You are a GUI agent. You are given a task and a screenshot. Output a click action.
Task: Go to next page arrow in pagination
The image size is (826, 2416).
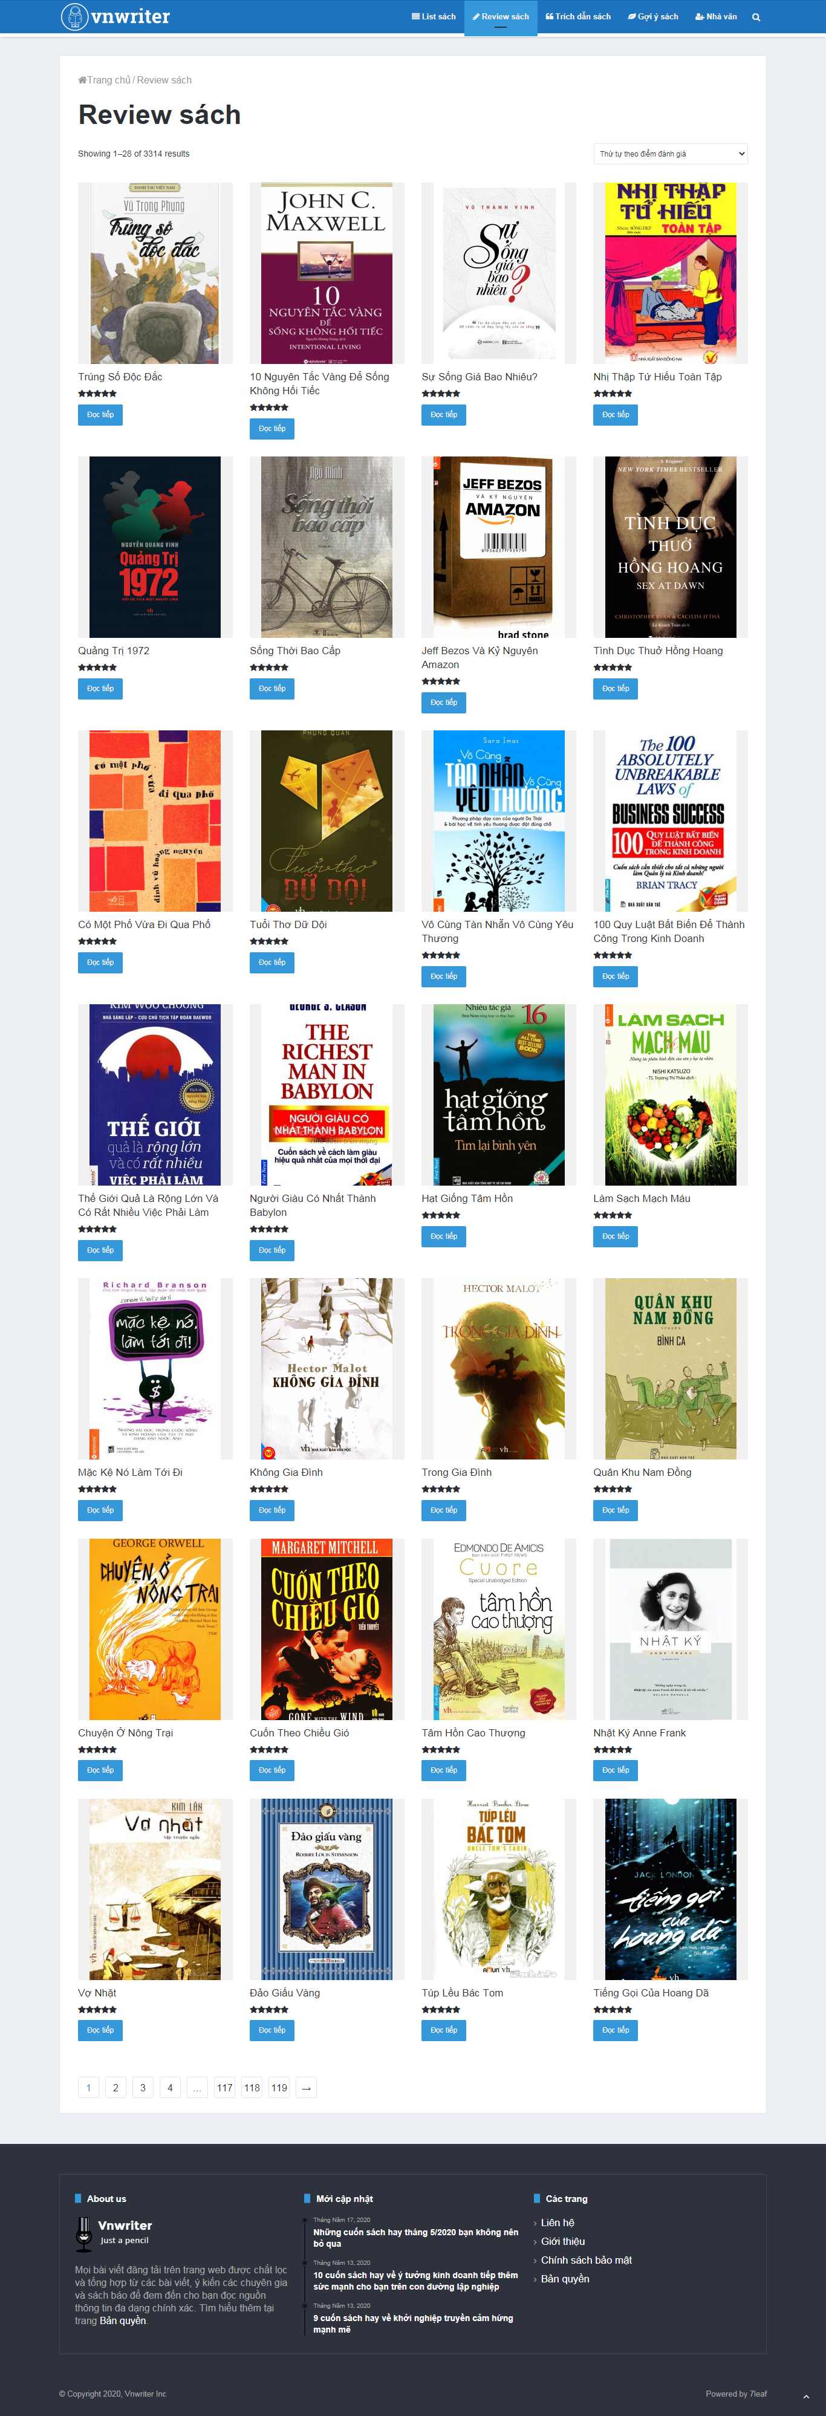pos(305,2088)
